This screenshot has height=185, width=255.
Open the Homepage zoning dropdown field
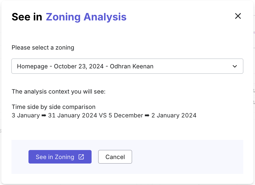click(127, 66)
